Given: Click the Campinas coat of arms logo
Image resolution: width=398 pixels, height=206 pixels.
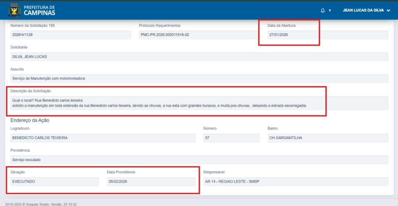Looking at the screenshot, I should [x=14, y=10].
